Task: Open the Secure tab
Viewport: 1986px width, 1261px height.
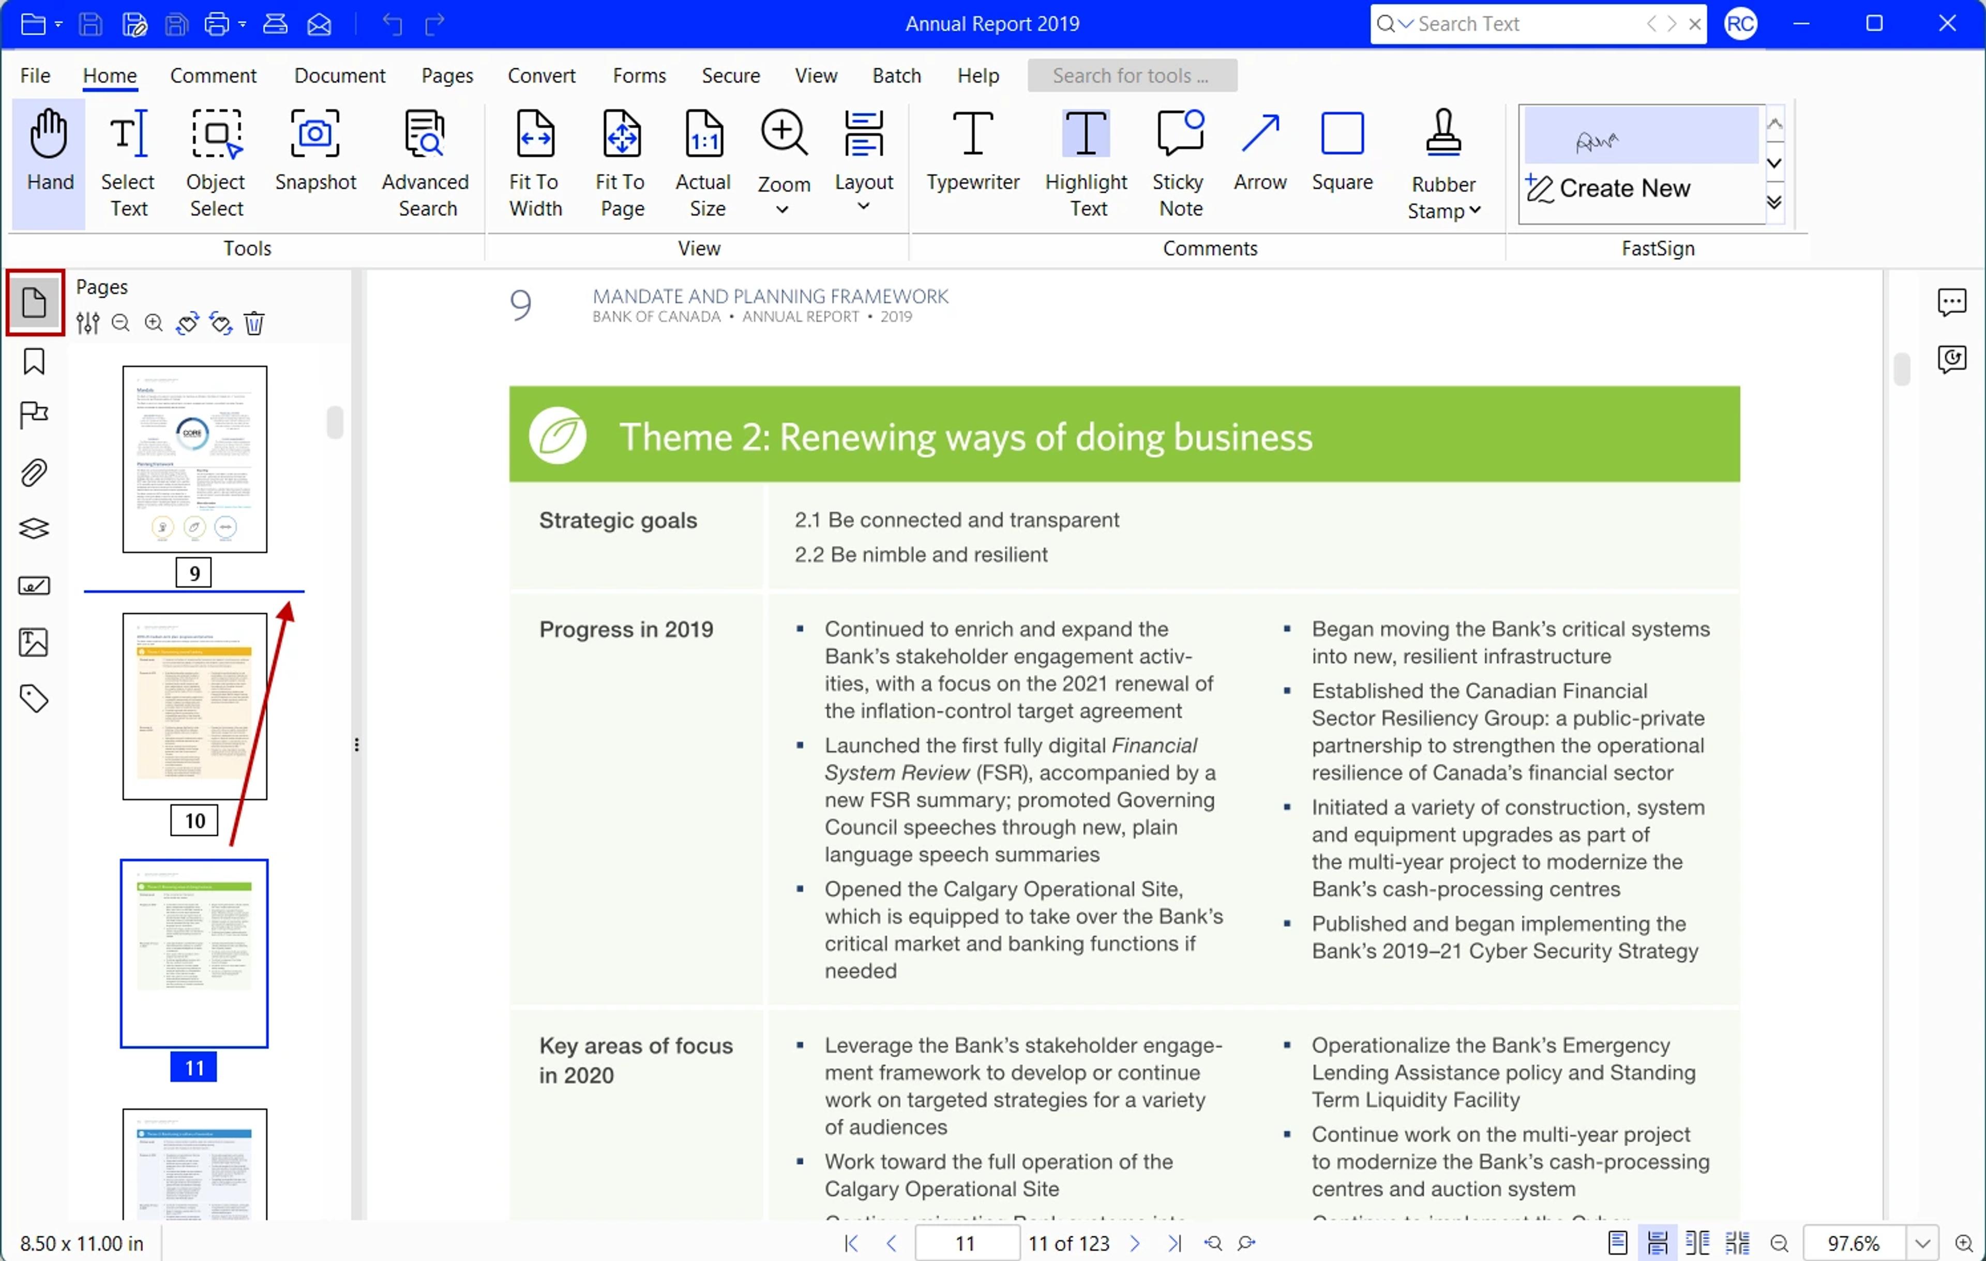Action: (x=730, y=76)
